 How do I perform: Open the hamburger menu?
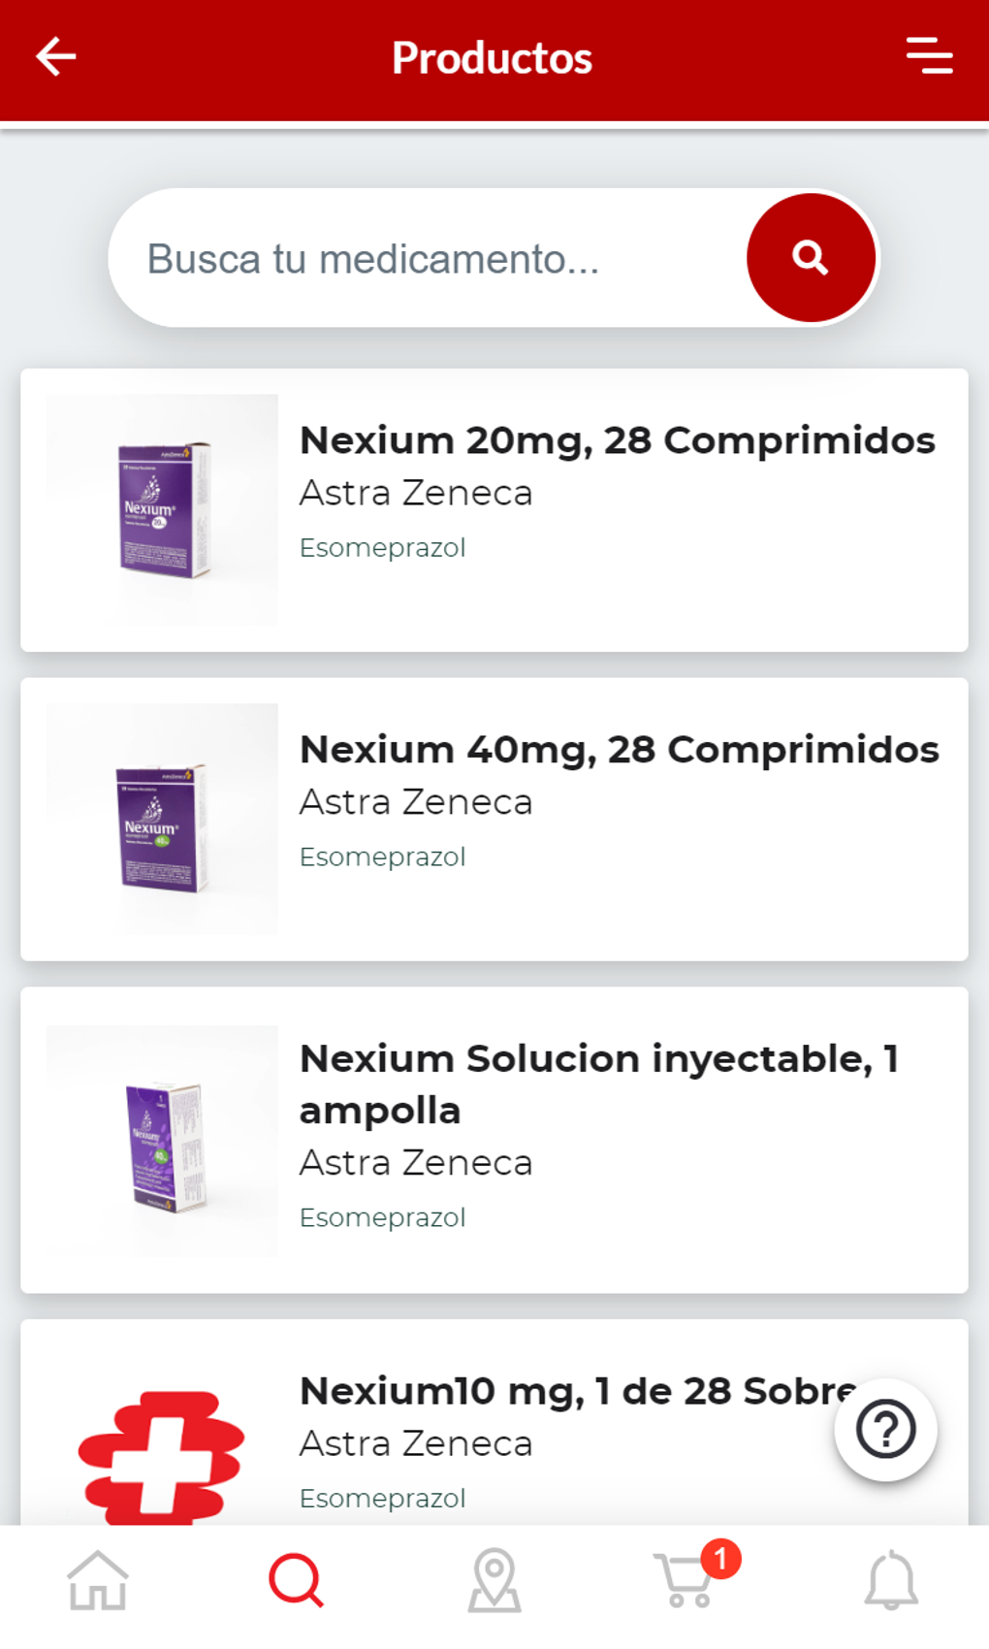click(929, 56)
